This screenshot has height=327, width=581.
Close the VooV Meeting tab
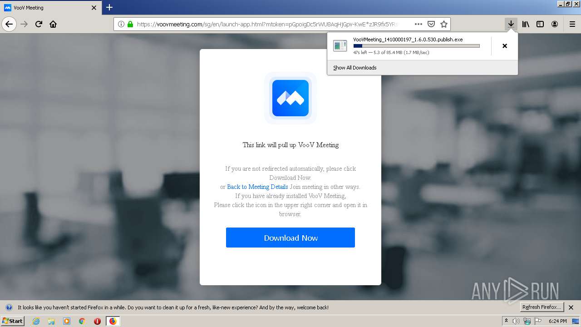click(x=94, y=8)
